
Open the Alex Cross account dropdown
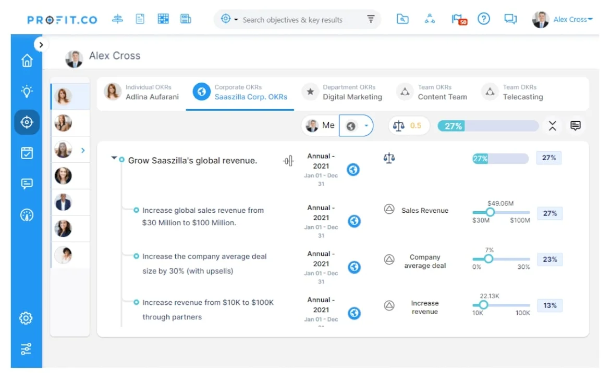pyautogui.click(x=572, y=19)
